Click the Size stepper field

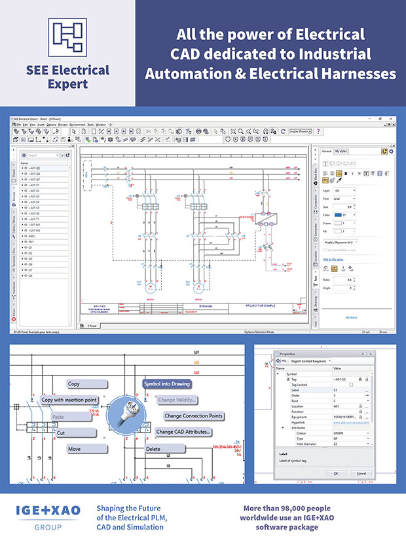pos(344,206)
